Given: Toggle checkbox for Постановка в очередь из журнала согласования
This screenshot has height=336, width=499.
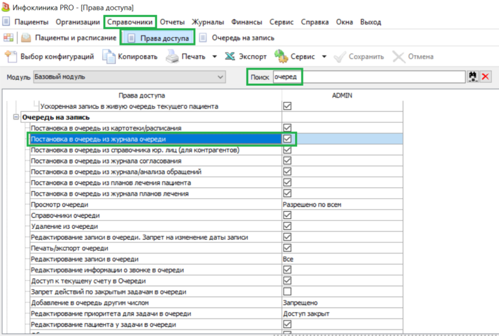Looking at the screenshot, I should click(287, 161).
